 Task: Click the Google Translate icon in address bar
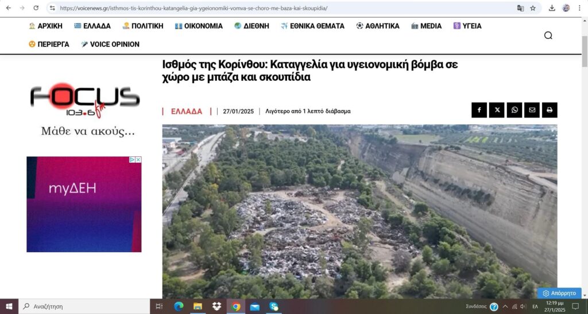[520, 8]
